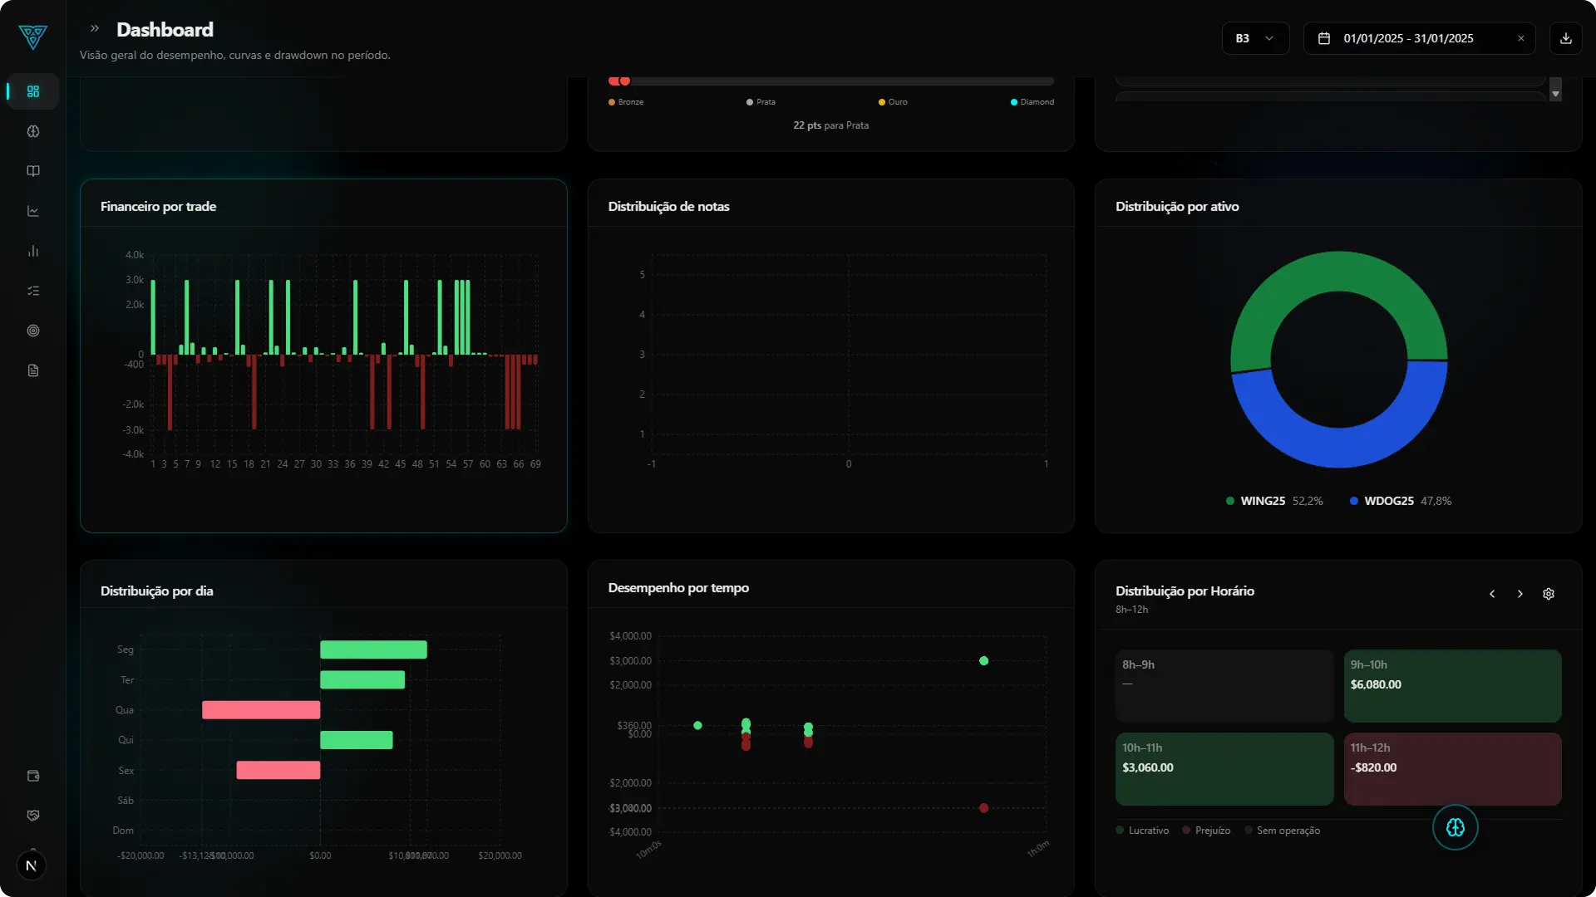Open the B3 exchange dropdown
This screenshot has height=897, width=1596.
tap(1254, 38)
